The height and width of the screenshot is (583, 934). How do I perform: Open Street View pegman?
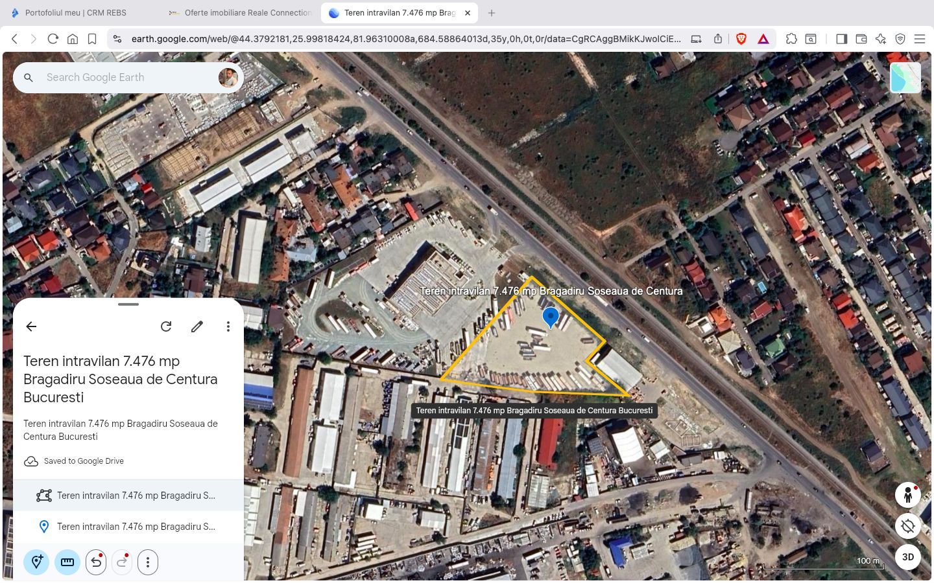[x=907, y=496]
